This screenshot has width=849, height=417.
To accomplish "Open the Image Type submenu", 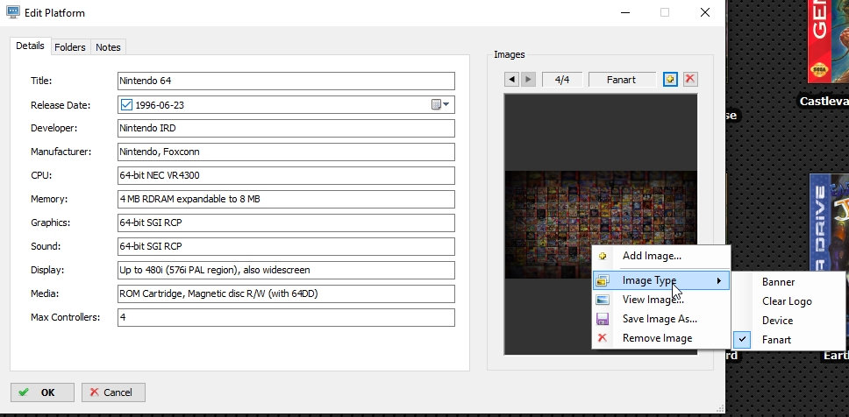I will (x=661, y=280).
